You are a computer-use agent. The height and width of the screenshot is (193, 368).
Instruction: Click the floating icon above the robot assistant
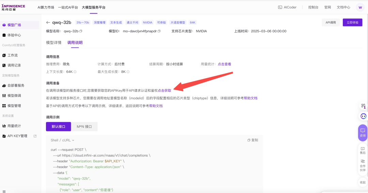point(363,106)
